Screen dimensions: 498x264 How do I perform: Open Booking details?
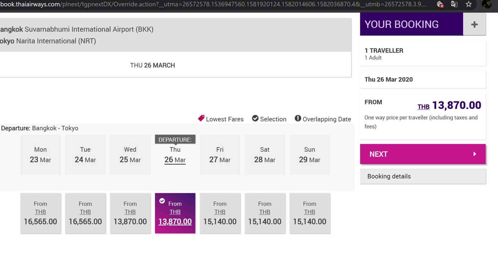pyautogui.click(x=423, y=176)
